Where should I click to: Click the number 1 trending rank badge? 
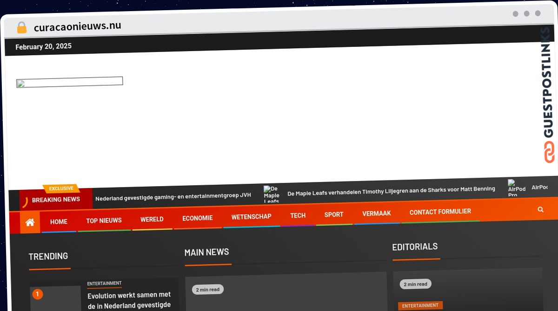37,294
